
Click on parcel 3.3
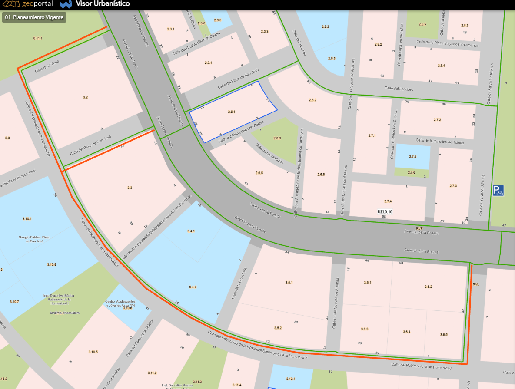130,188
